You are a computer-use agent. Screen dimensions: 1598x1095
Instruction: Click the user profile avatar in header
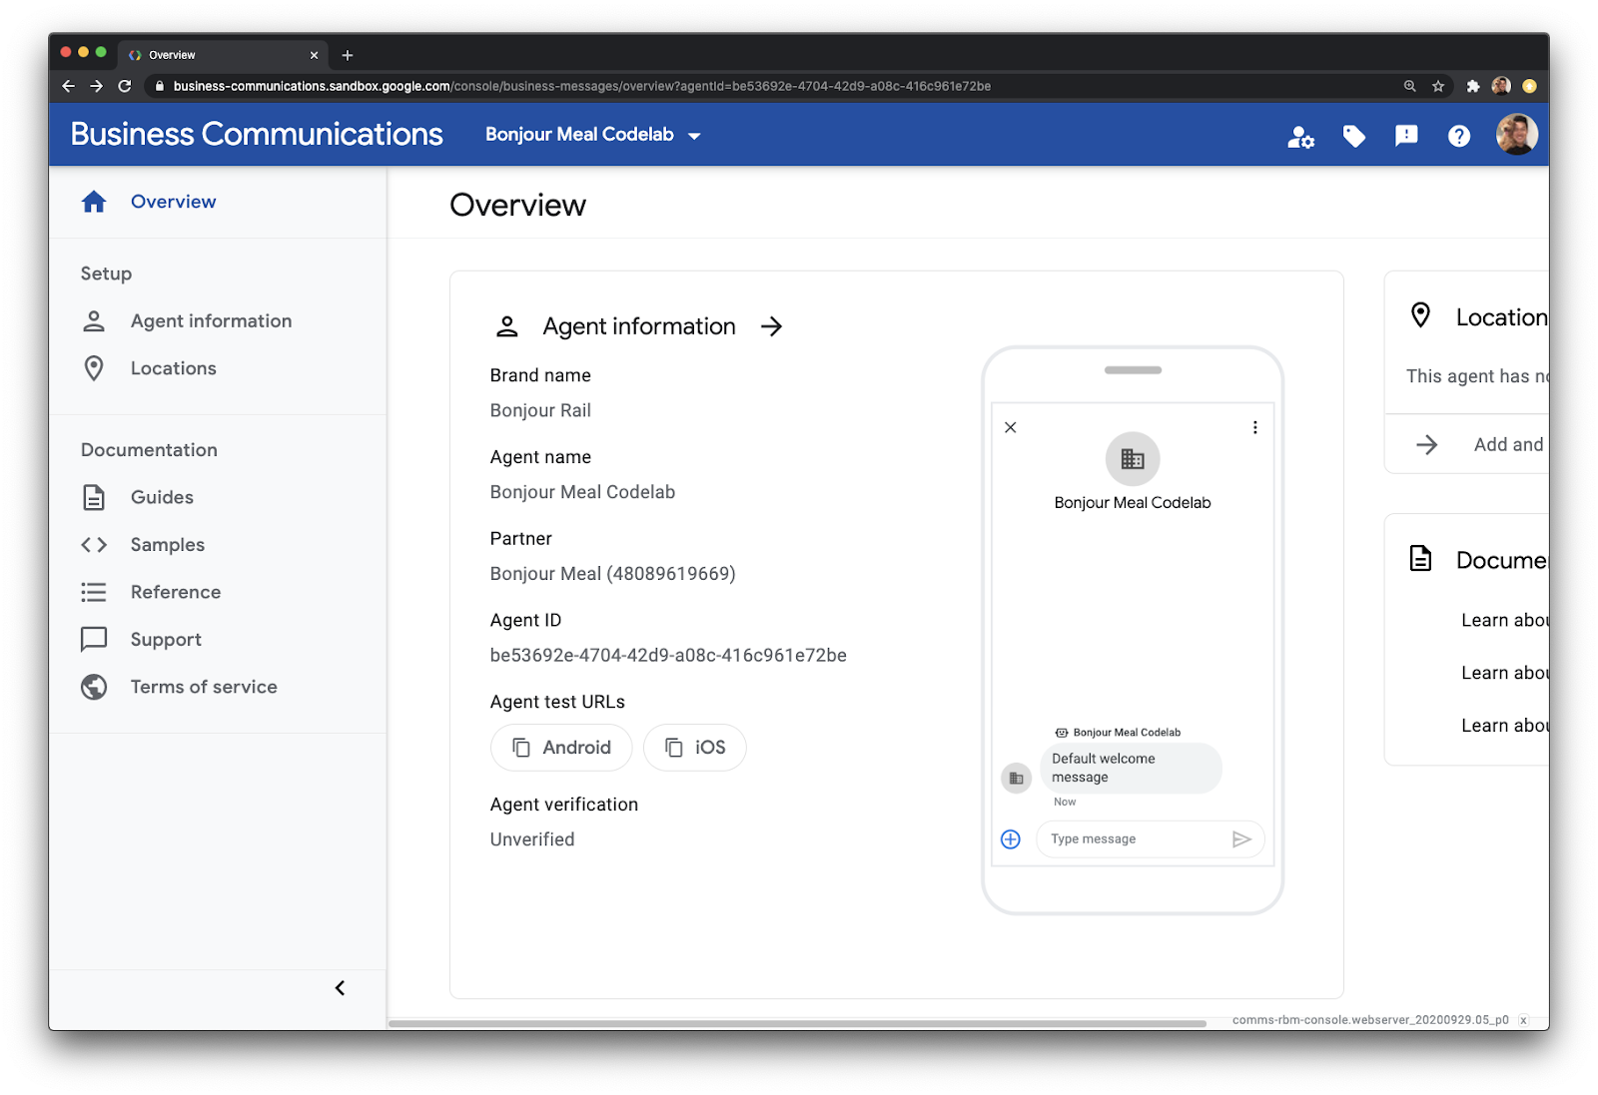click(1515, 135)
